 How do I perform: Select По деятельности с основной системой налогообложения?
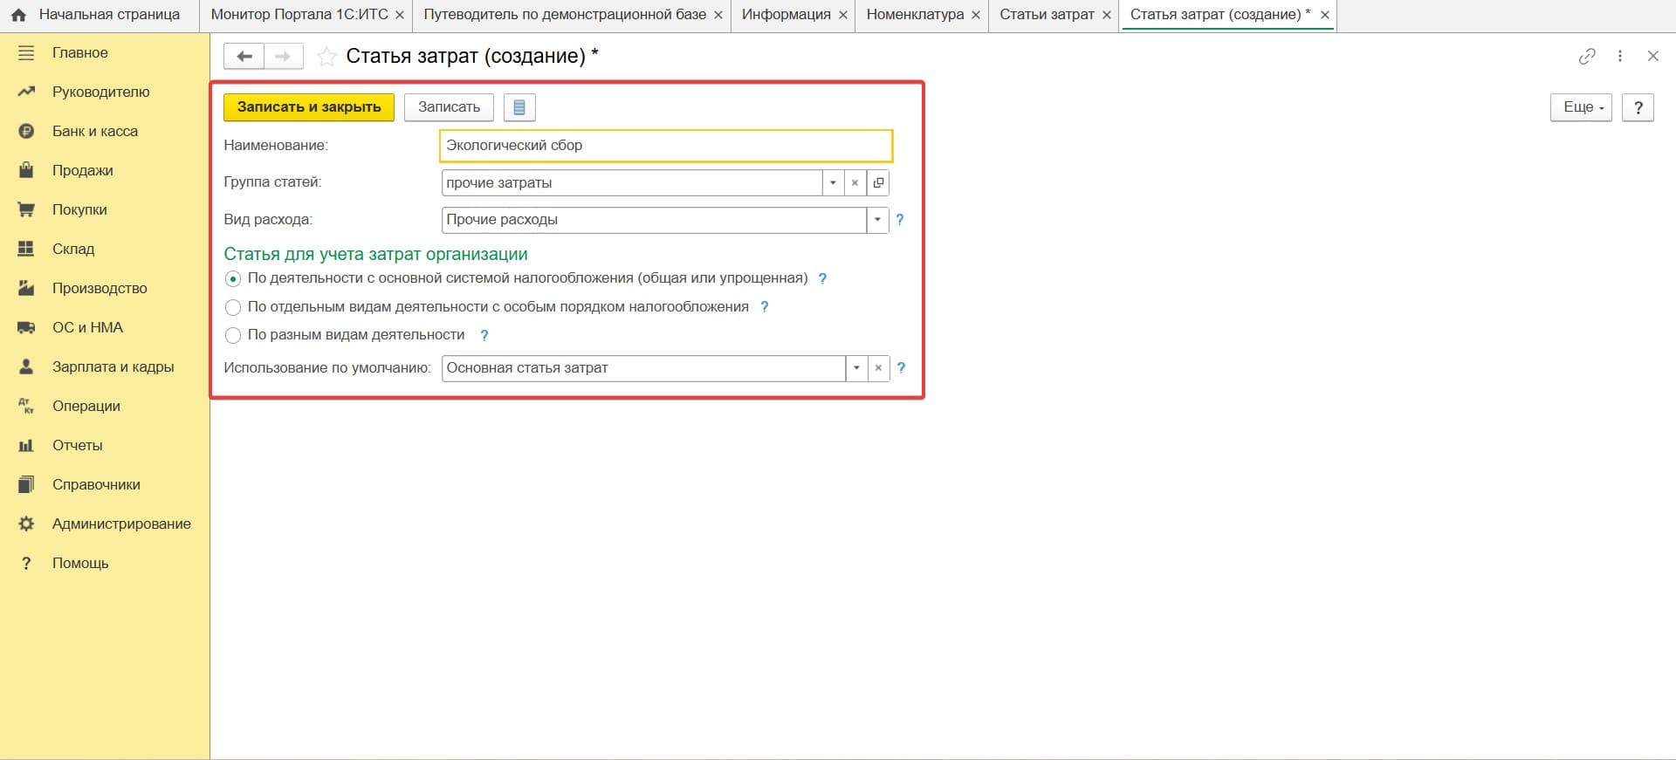233,279
